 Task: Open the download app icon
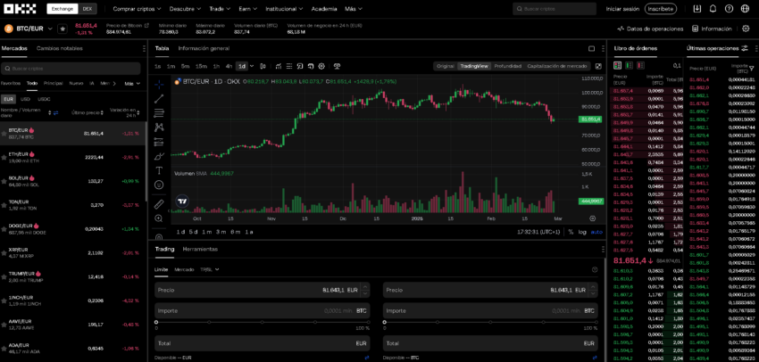pyautogui.click(x=697, y=9)
